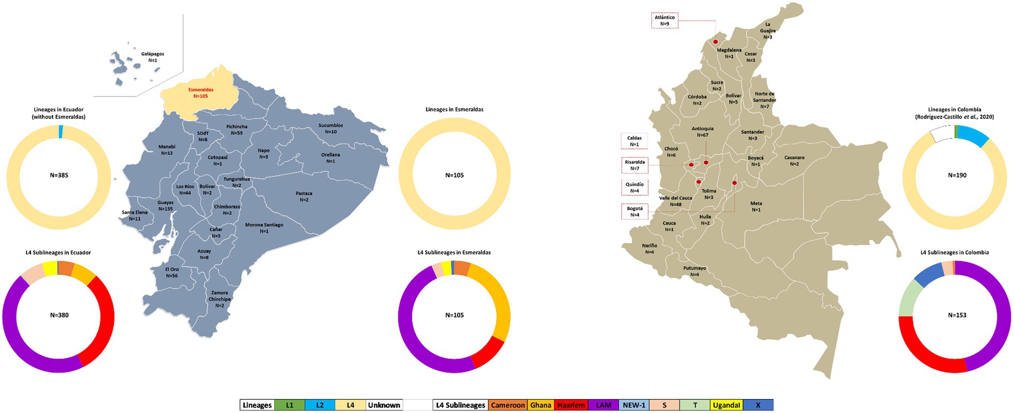Screen dimensions: 1014x413
Task: Click the Tungurahua N=2 label
Action: click(237, 182)
